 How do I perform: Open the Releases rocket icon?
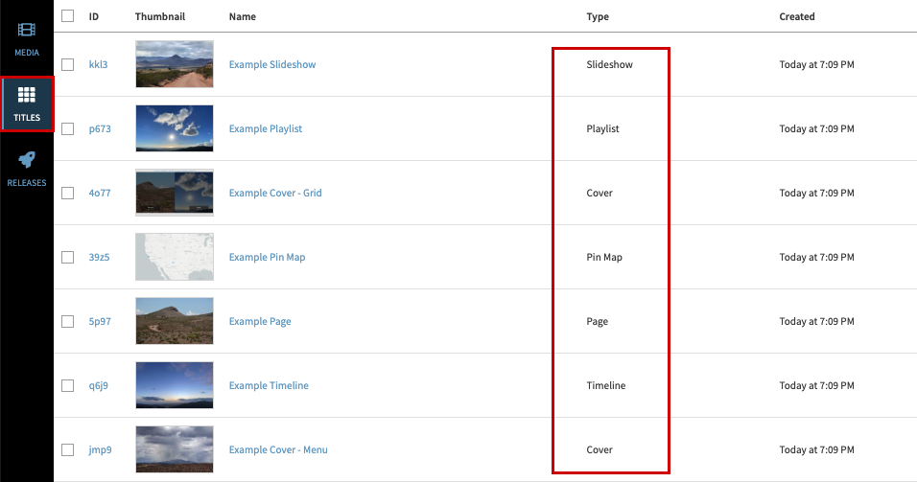26,159
